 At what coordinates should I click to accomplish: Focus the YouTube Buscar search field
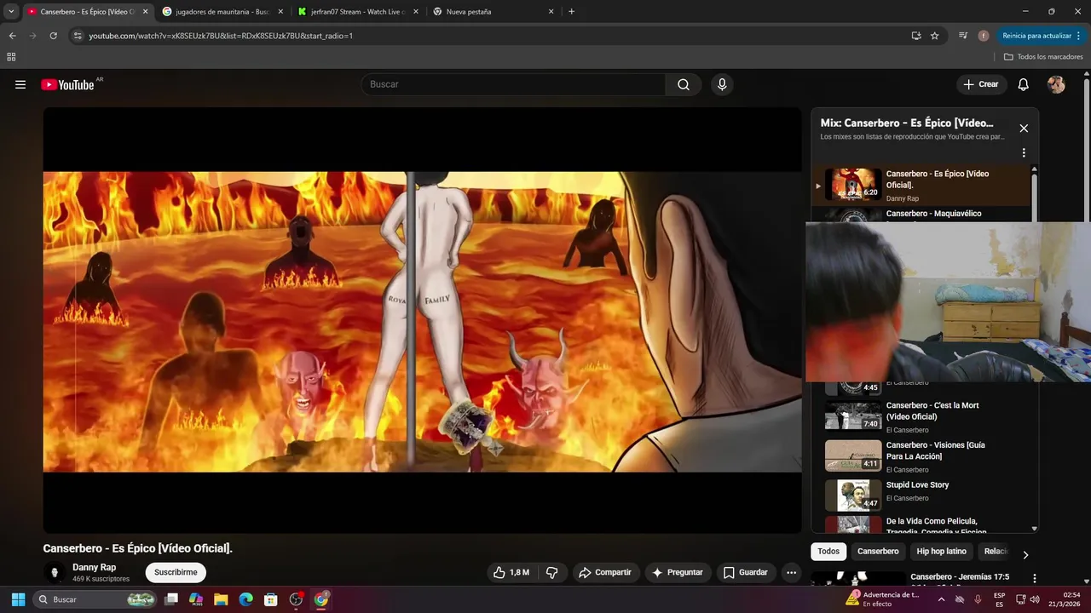[513, 84]
